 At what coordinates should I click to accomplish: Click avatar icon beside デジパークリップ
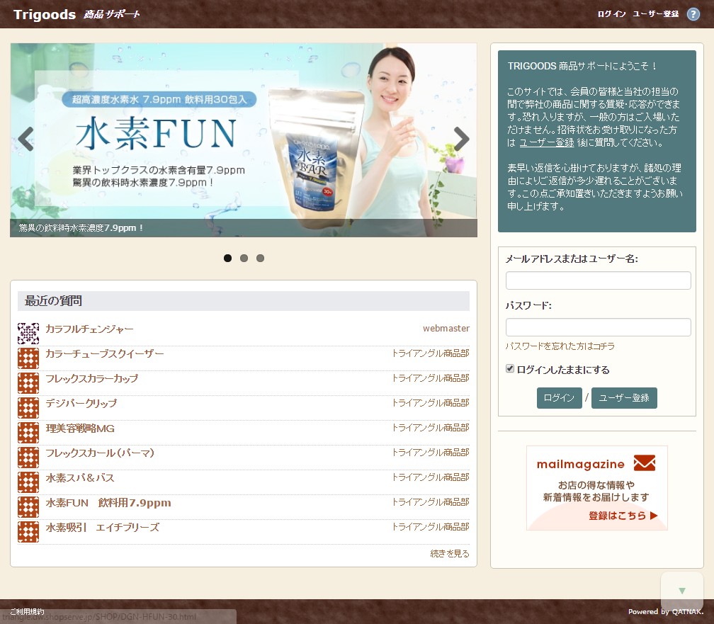pos(28,408)
